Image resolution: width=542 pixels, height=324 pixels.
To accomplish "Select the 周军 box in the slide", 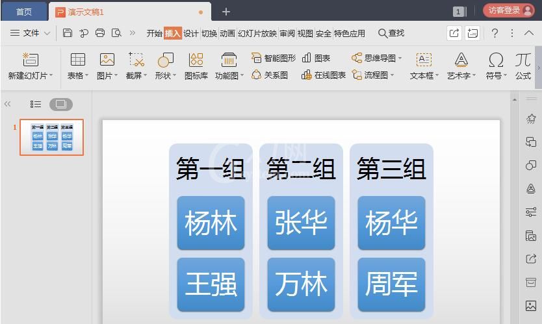I will coord(391,284).
